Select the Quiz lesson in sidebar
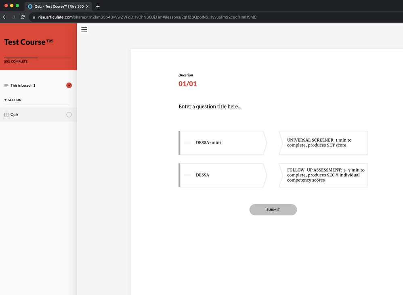Image resolution: width=403 pixels, height=295 pixels. (38, 115)
